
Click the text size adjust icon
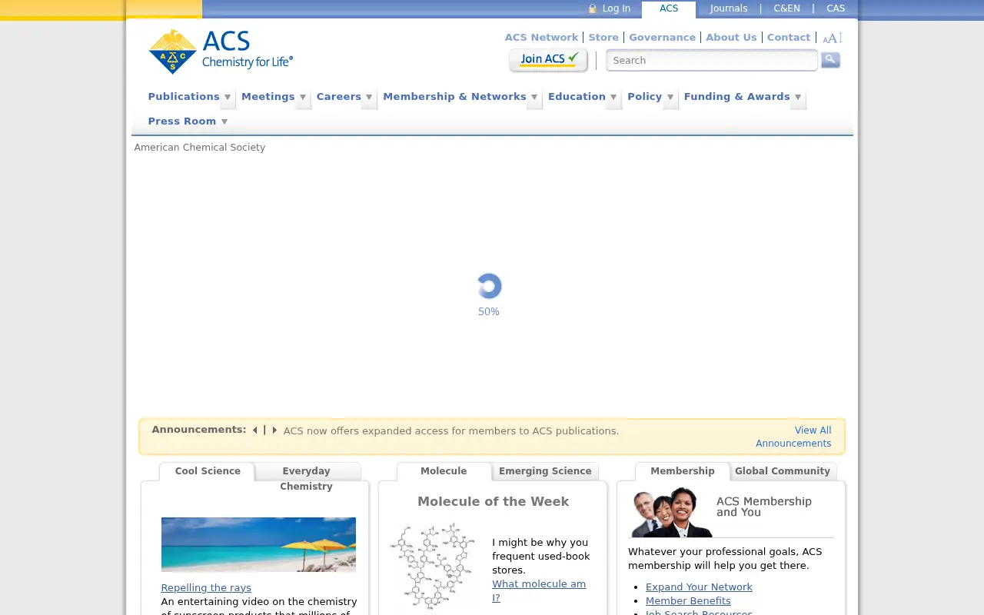(833, 38)
